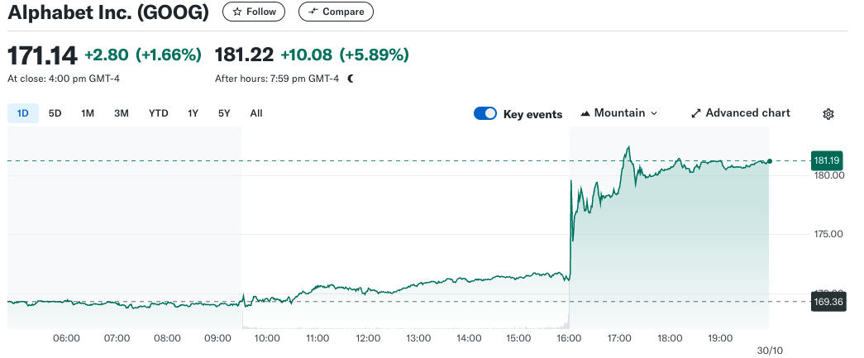Click the 19:00 time axis label

pyautogui.click(x=719, y=338)
